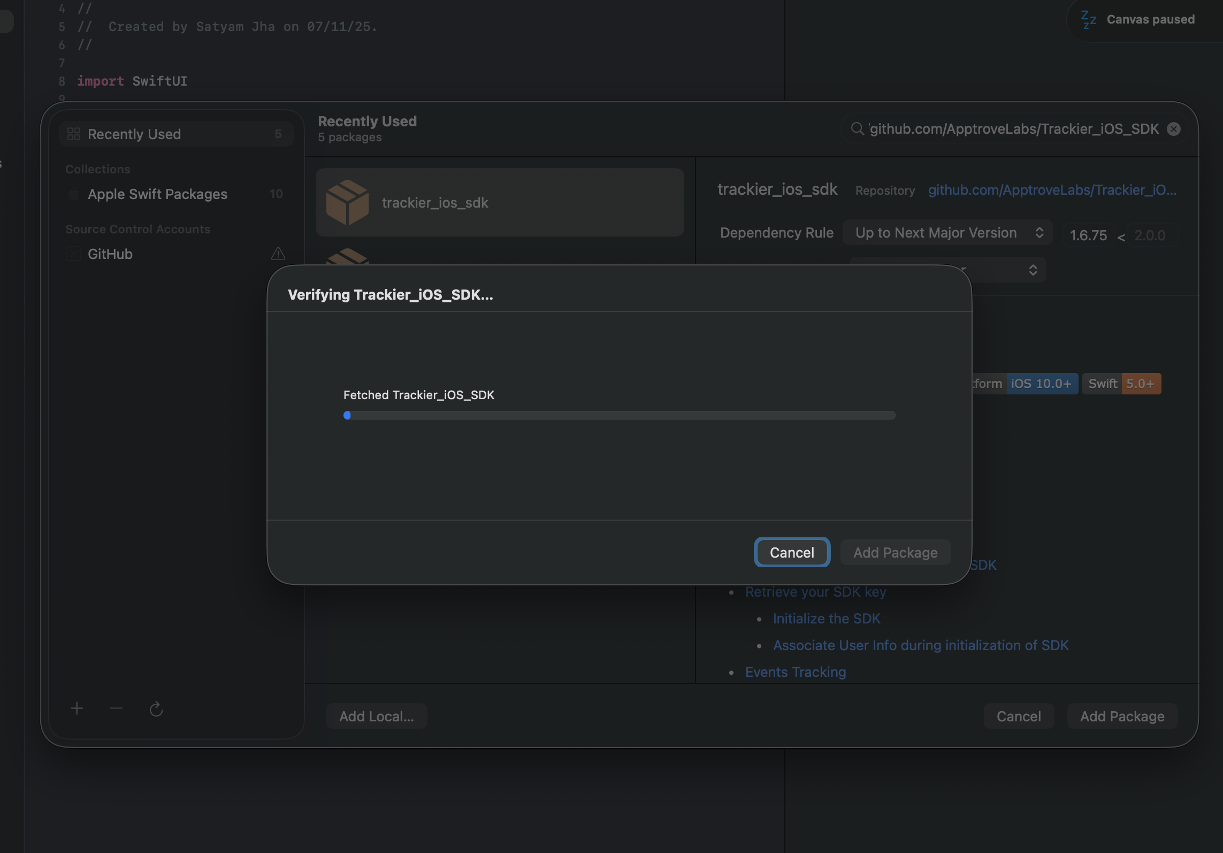Clear the search field using the x icon
The width and height of the screenshot is (1223, 853).
click(1173, 128)
